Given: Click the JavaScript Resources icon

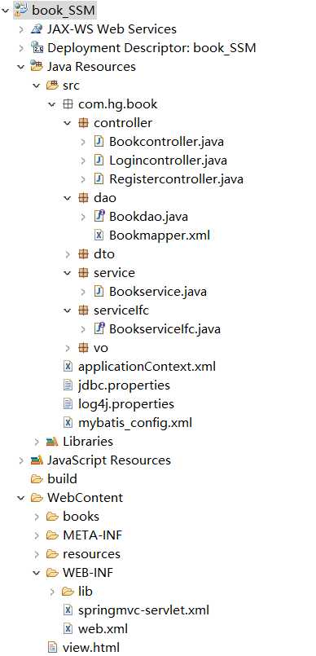Looking at the screenshot, I should pos(37,460).
